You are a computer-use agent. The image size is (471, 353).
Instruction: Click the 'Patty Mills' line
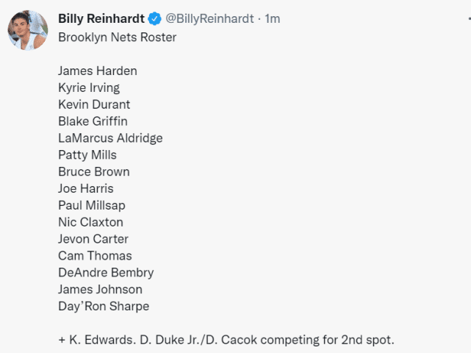click(87, 154)
